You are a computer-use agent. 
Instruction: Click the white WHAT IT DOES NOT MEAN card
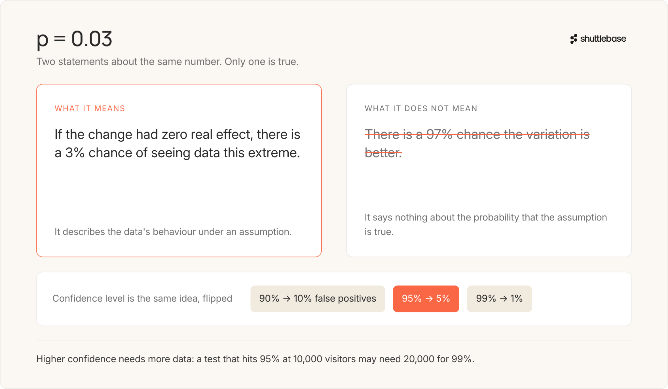[x=489, y=170]
